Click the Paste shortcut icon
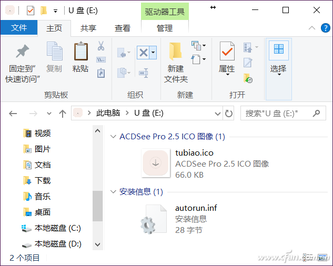 click(101, 73)
